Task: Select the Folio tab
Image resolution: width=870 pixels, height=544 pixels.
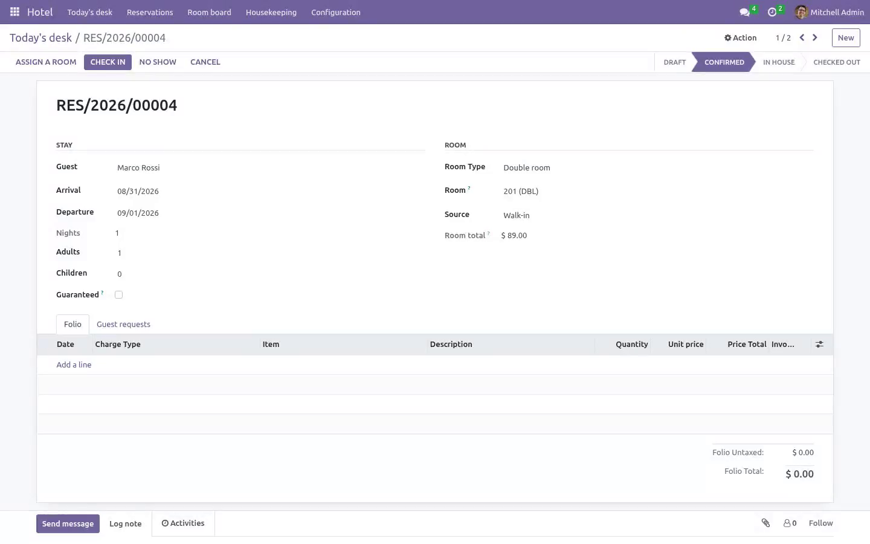Action: click(72, 325)
